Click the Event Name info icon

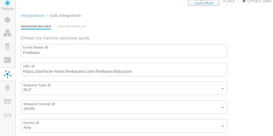point(46,47)
